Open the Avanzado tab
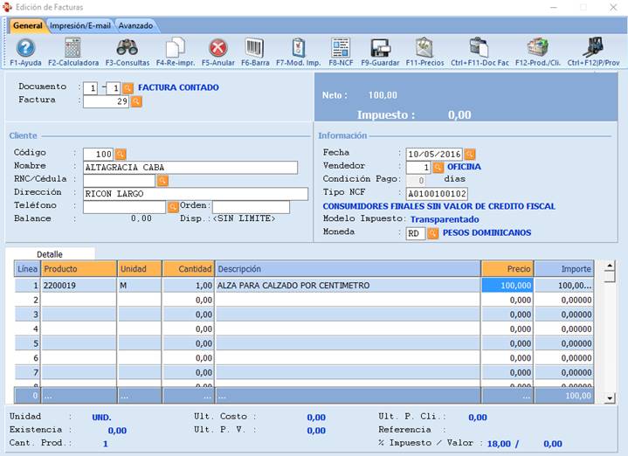The height and width of the screenshot is (456, 628). [x=135, y=25]
